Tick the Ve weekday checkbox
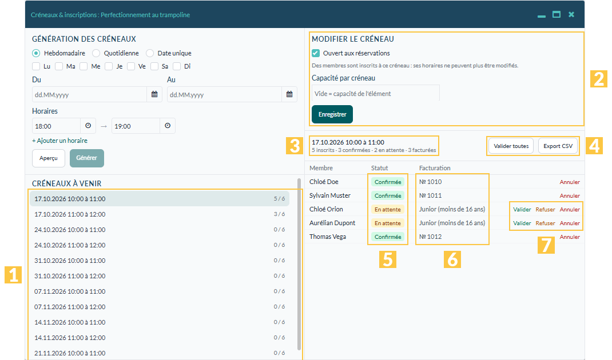This screenshot has height=360, width=612. click(x=131, y=66)
